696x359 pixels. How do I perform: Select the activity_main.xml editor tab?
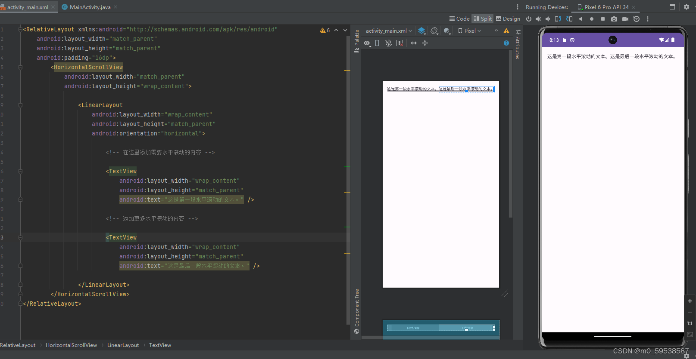(28, 7)
